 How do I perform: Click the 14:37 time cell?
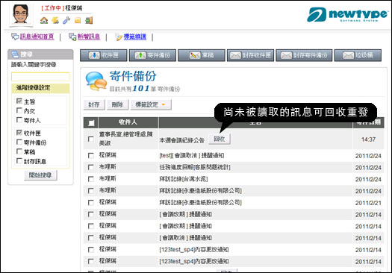click(x=368, y=139)
